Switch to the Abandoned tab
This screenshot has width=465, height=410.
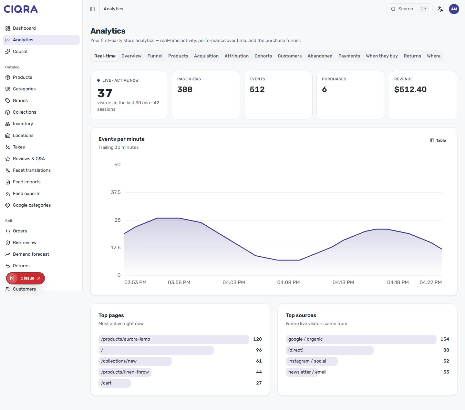point(320,56)
